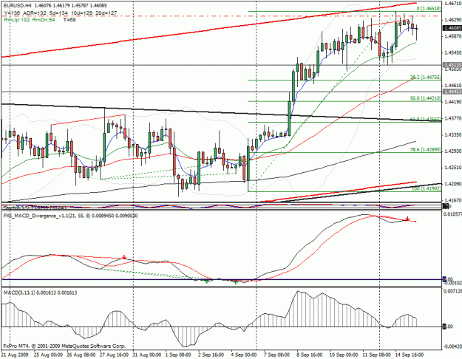Click the 26 Aug 08:00 date label
Screen dimensions: 462x359
[x=81, y=355]
